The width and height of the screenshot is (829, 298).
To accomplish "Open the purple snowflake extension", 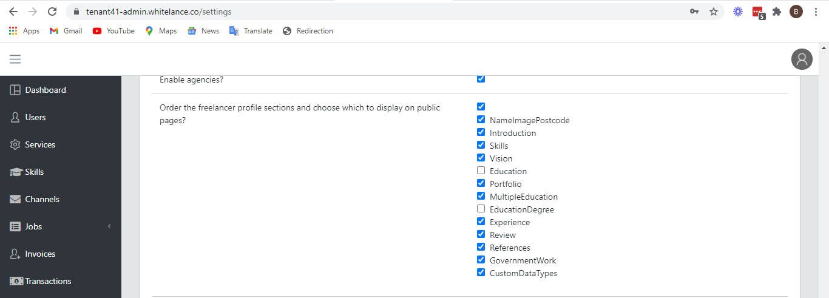I will click(x=738, y=12).
